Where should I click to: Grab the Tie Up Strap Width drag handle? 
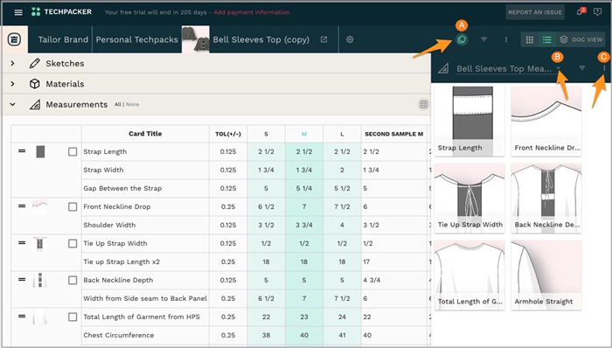point(22,243)
